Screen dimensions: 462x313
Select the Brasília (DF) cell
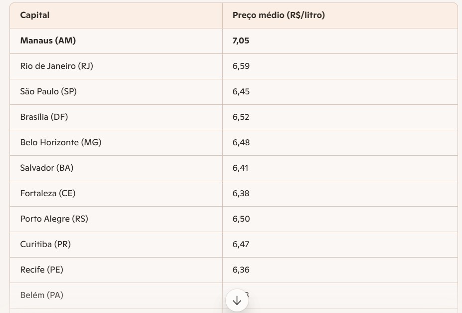click(x=44, y=117)
